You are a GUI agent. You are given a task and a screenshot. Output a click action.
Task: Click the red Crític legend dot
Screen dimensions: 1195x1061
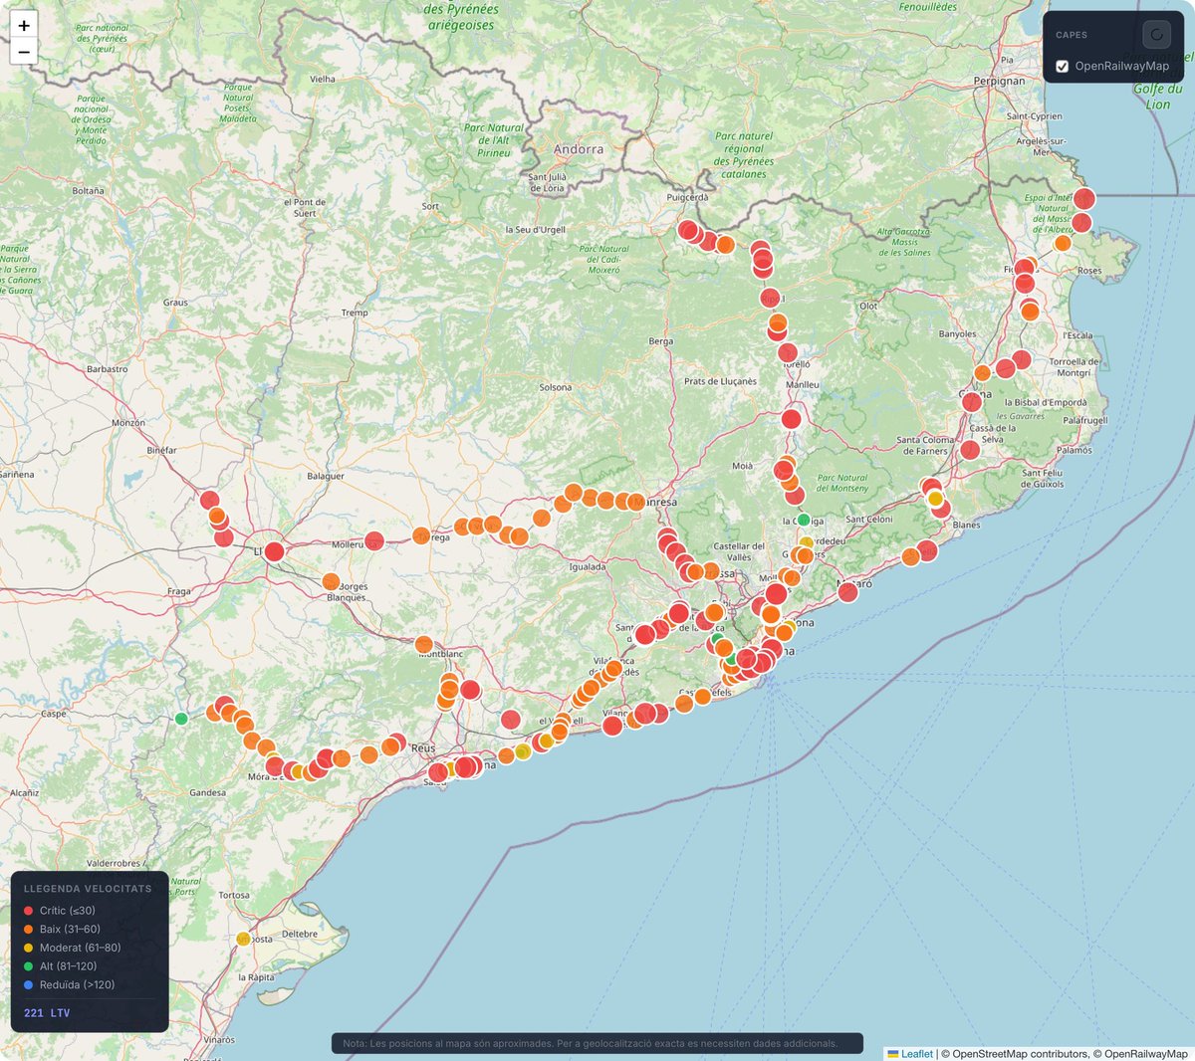[29, 911]
